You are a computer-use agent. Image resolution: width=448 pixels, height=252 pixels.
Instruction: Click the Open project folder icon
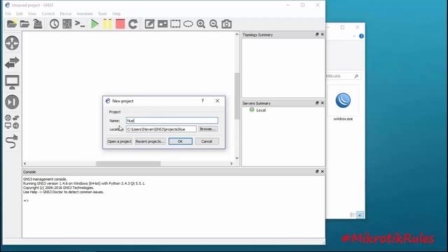click(x=24, y=24)
